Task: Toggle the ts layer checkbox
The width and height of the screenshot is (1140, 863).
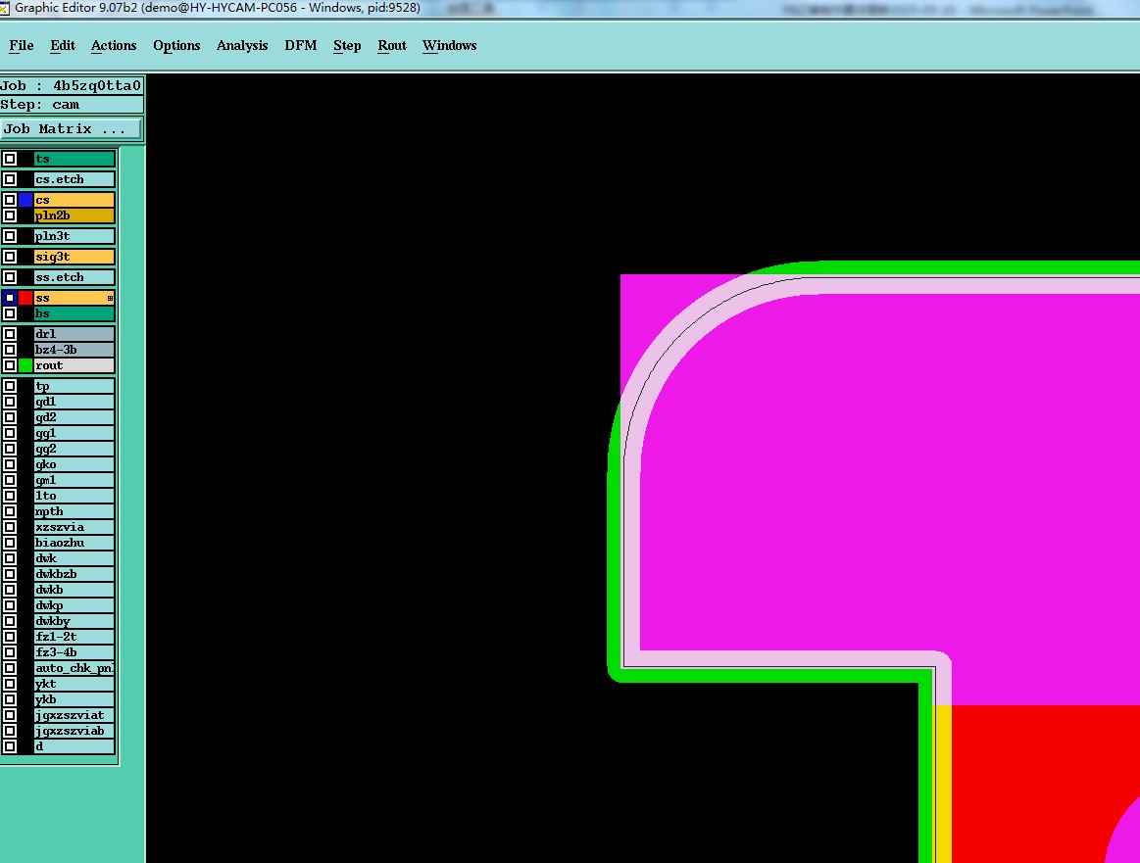Action: [x=10, y=159]
